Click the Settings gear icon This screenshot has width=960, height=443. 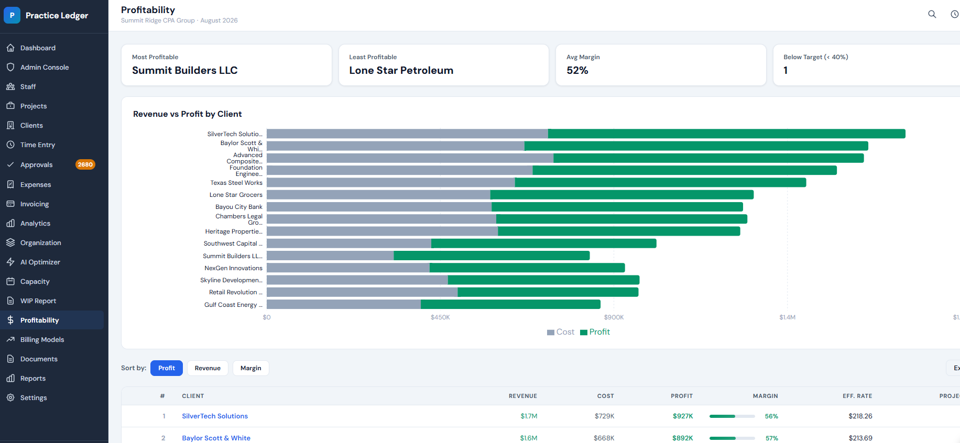[x=10, y=397]
